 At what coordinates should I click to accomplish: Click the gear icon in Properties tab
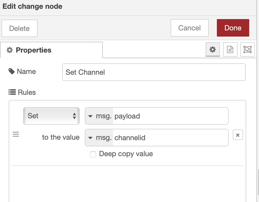click(10, 50)
